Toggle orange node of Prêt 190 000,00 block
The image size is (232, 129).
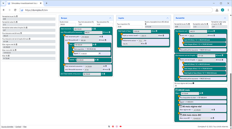click(x=69, y=43)
